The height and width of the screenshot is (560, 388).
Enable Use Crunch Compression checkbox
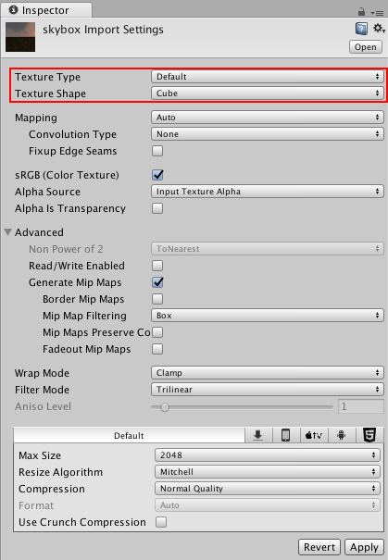(161, 522)
